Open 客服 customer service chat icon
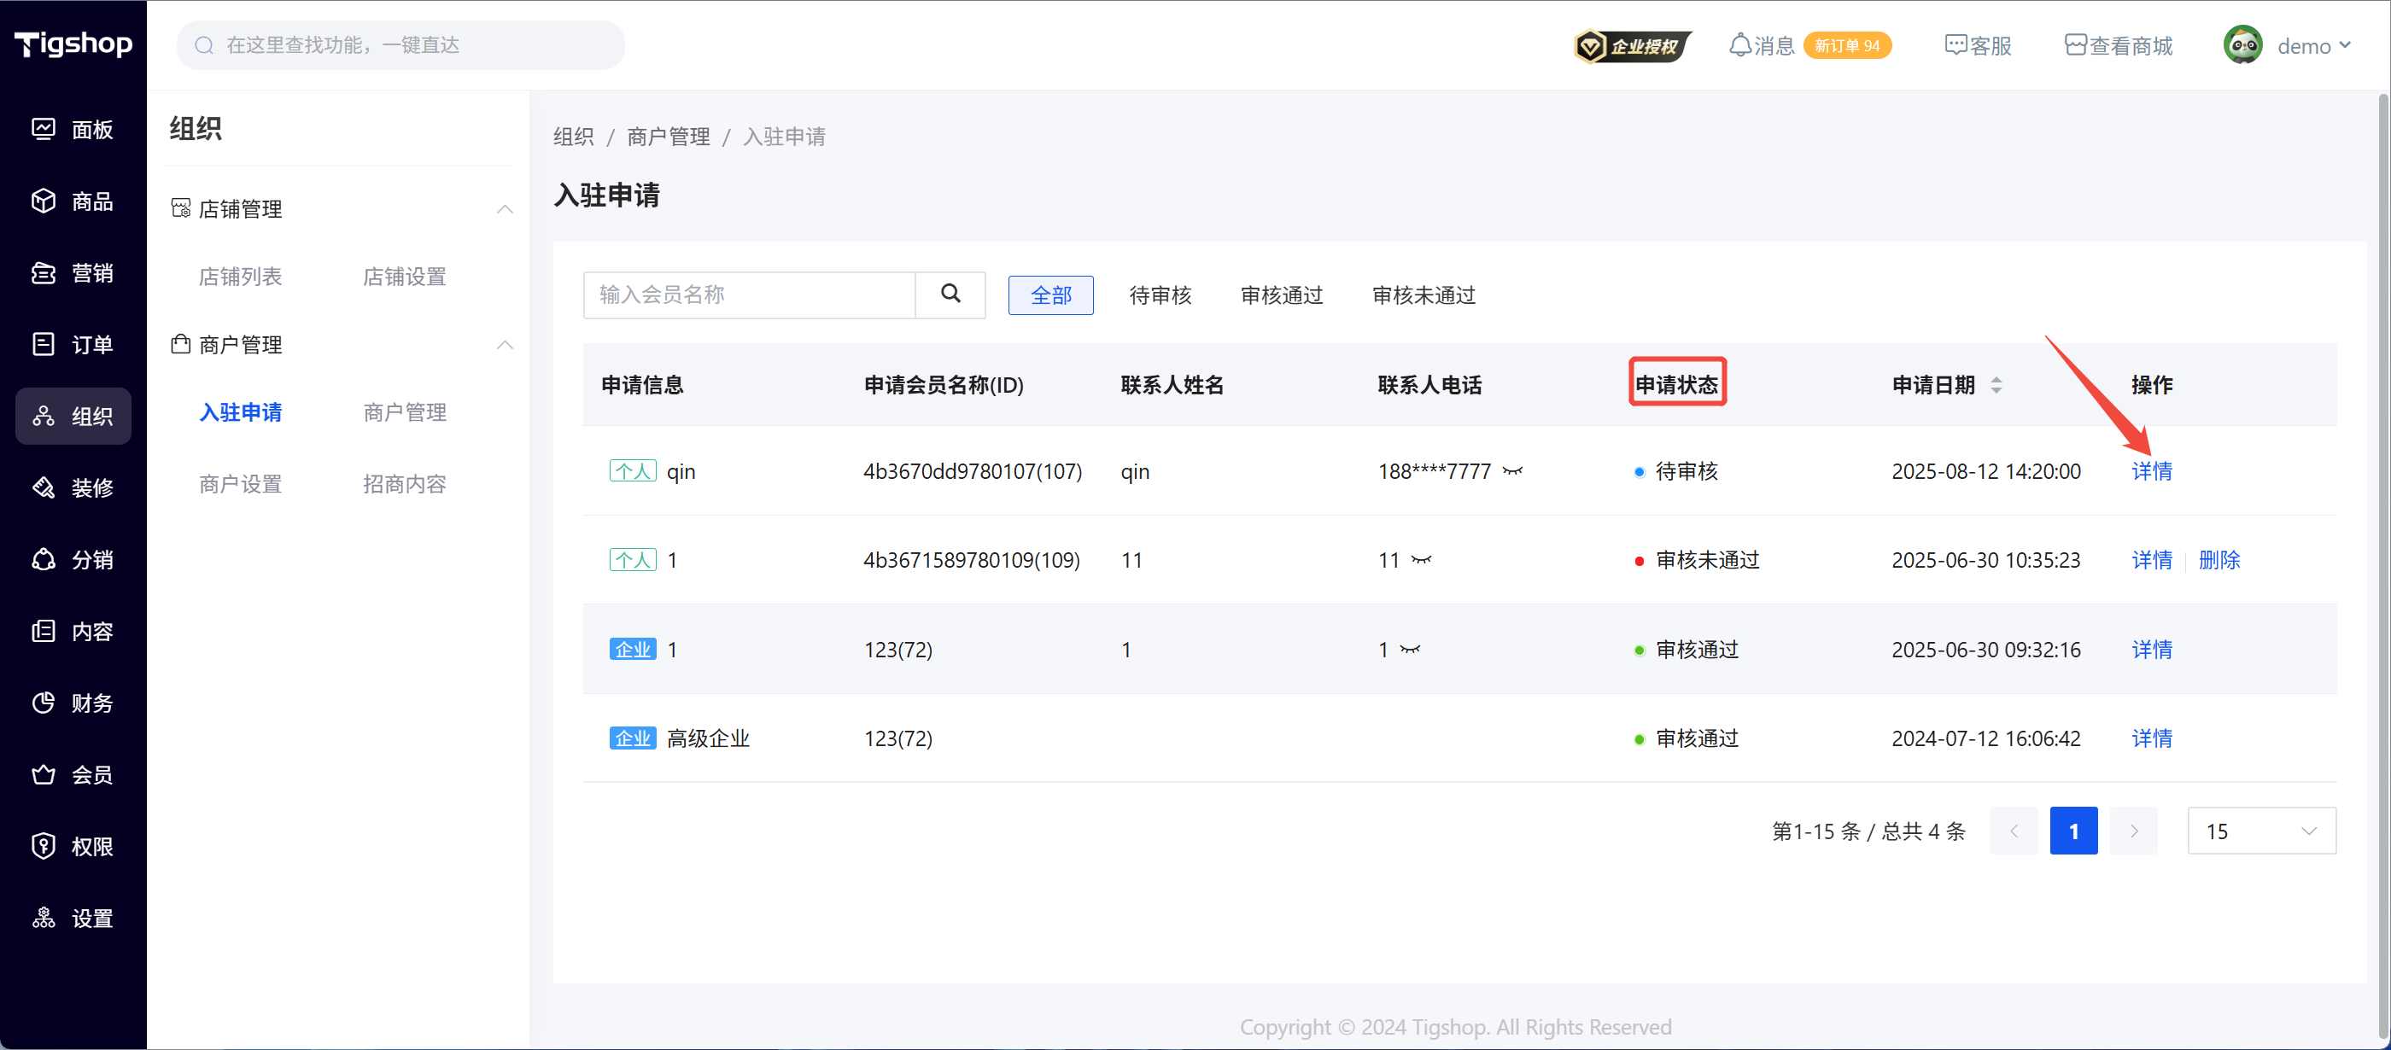The width and height of the screenshot is (2391, 1050). click(1955, 45)
